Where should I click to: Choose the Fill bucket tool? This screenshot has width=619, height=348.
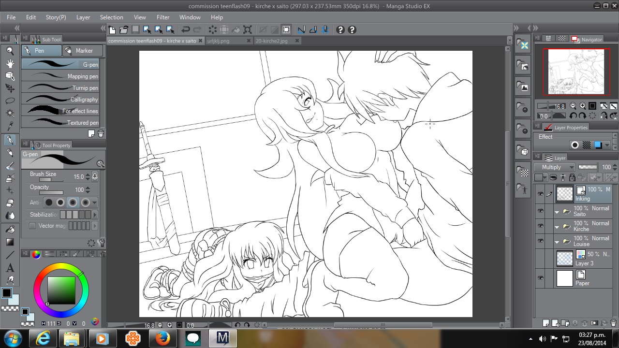coord(10,230)
